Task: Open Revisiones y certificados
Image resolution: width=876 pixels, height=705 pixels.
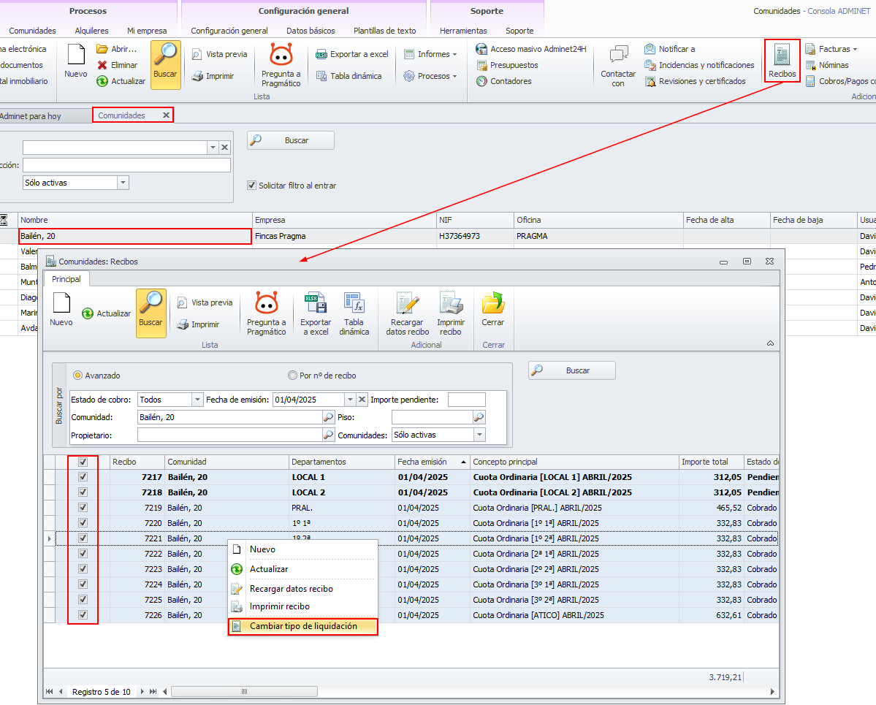Action: click(x=695, y=81)
